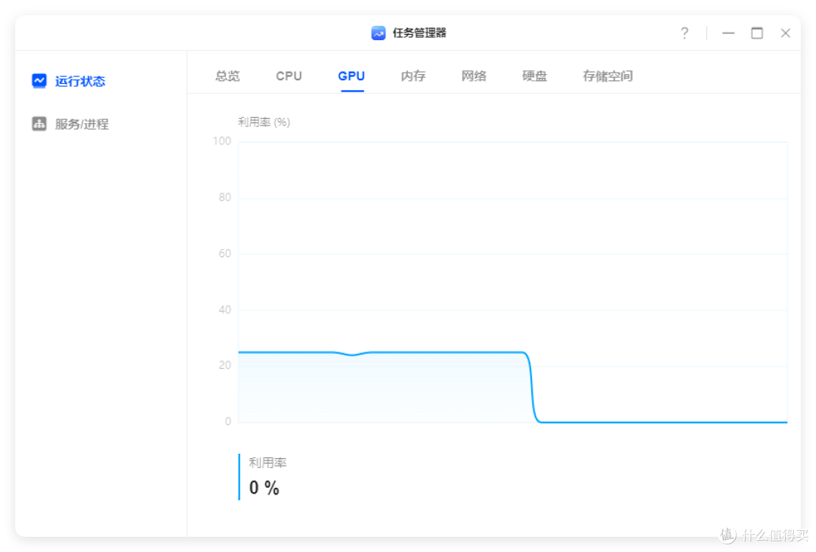
Task: Maximize the 任务管理器 window
Action: 756,33
